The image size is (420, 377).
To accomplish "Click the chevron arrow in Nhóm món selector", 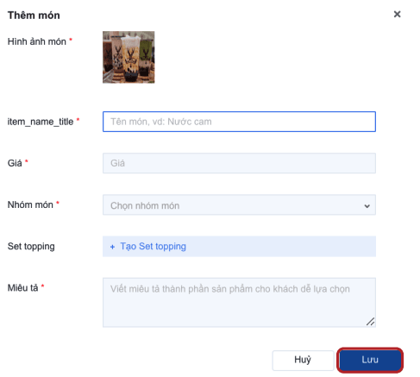I will (367, 206).
